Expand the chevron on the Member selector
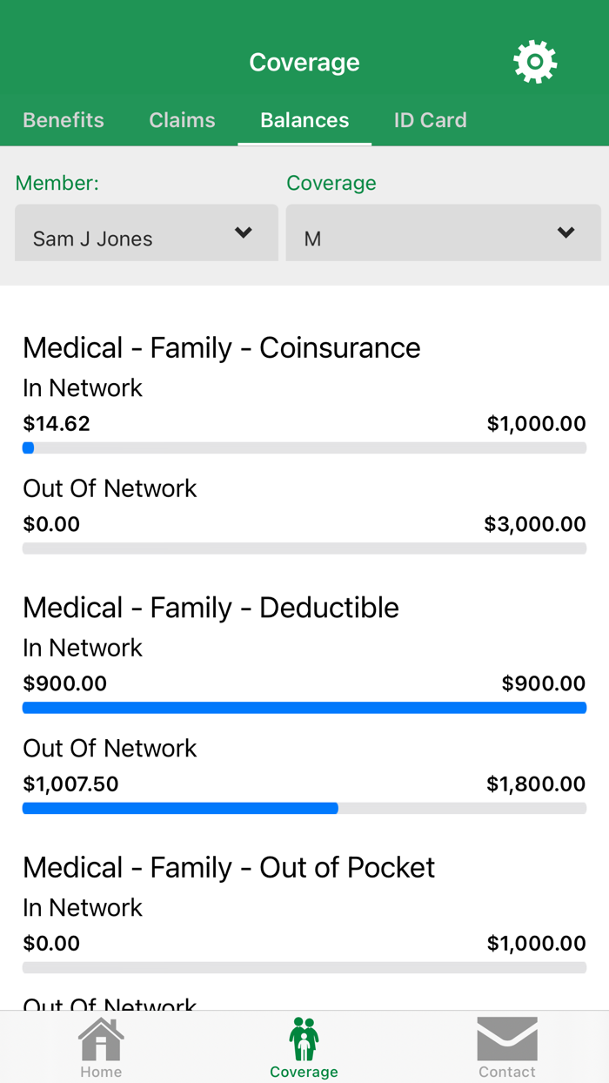The height and width of the screenshot is (1083, 609). point(244,232)
